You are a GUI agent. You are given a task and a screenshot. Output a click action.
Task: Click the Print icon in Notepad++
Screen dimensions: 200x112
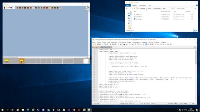[x=107, y=44]
